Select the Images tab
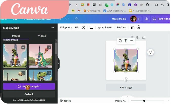Screen dimensions: 171x104 coord(16,36)
